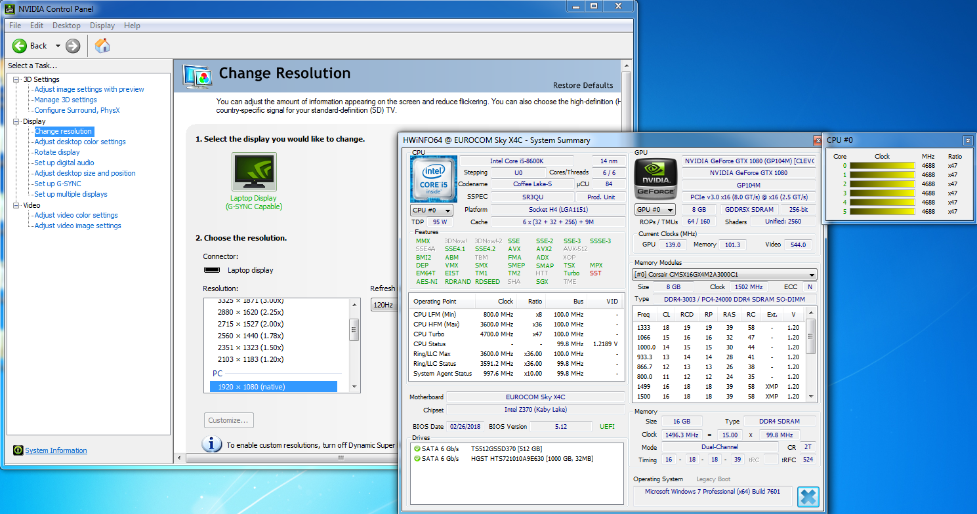This screenshot has width=977, height=514.
Task: Select the Laptop Display monitor icon
Action: [x=254, y=172]
